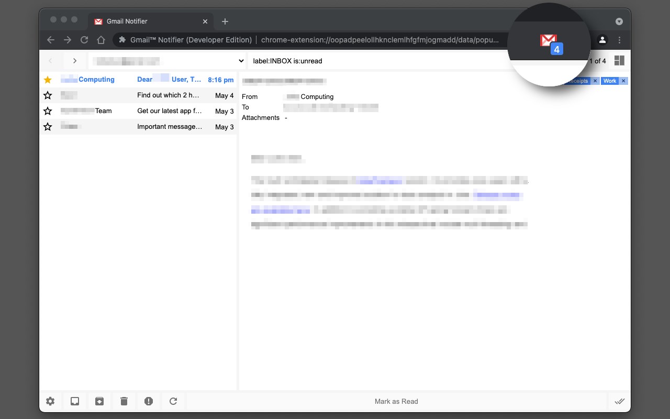Click the Mark as Read button
Screen dimensions: 670x419
pyautogui.click(x=396, y=401)
